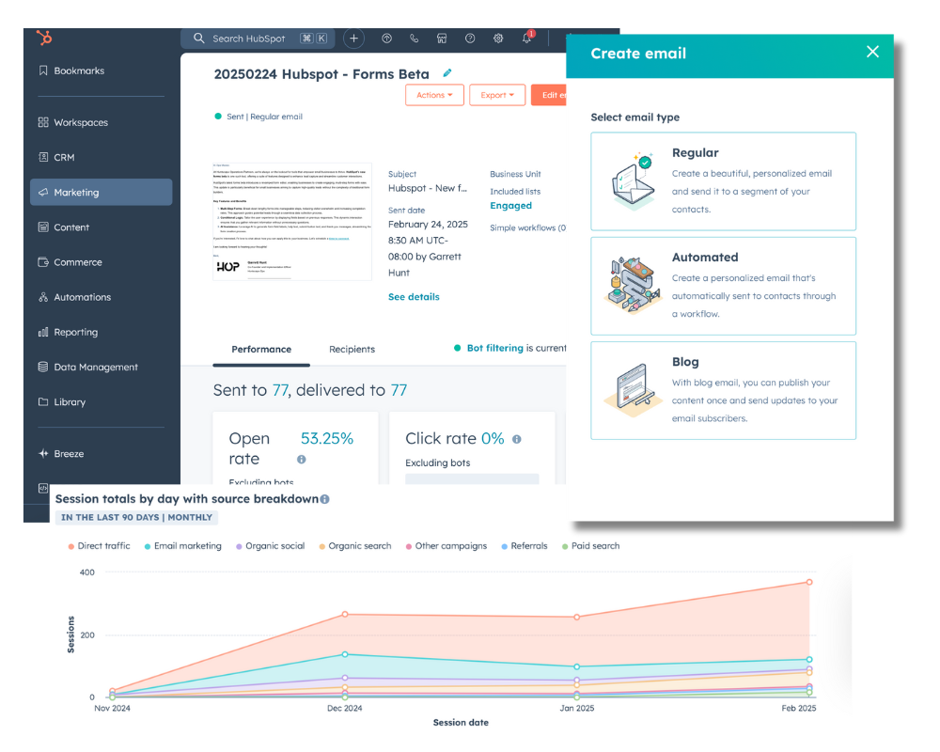
Task: Open the calling phone icon
Action: tap(415, 39)
